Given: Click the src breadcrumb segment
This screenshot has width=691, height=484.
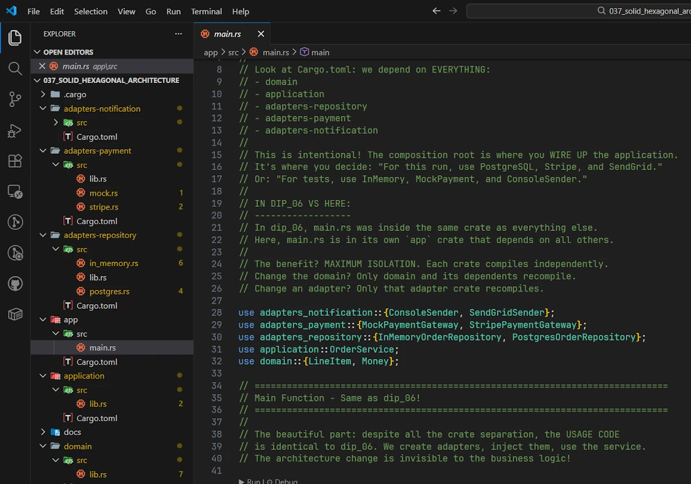Looking at the screenshot, I should click(x=233, y=52).
